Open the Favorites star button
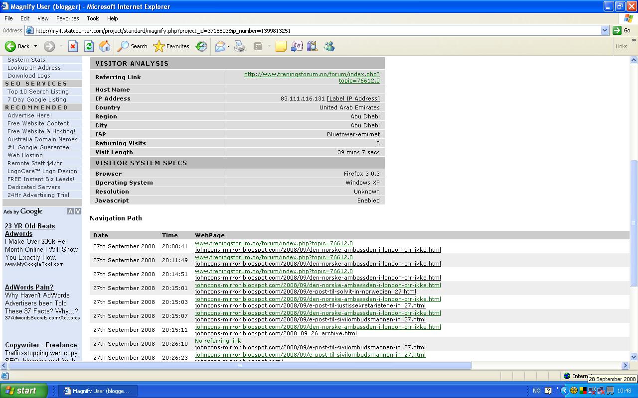This screenshot has height=398, width=638. 171,46
